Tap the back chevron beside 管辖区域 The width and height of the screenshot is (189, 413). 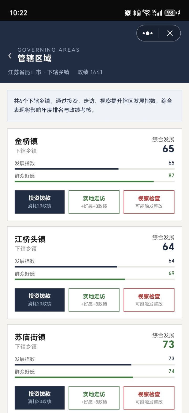pyautogui.click(x=10, y=56)
